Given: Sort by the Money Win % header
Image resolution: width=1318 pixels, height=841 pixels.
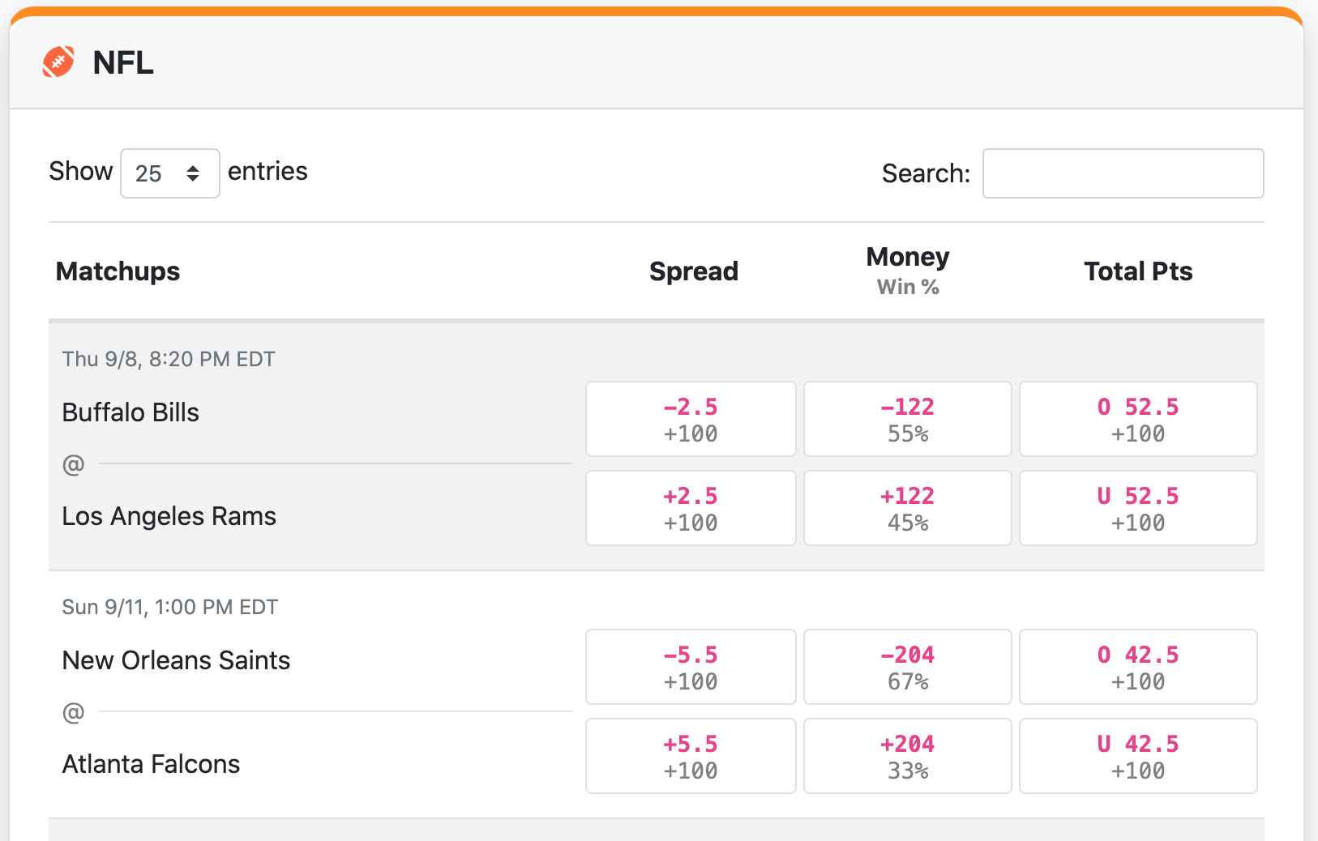Looking at the screenshot, I should click(x=908, y=271).
